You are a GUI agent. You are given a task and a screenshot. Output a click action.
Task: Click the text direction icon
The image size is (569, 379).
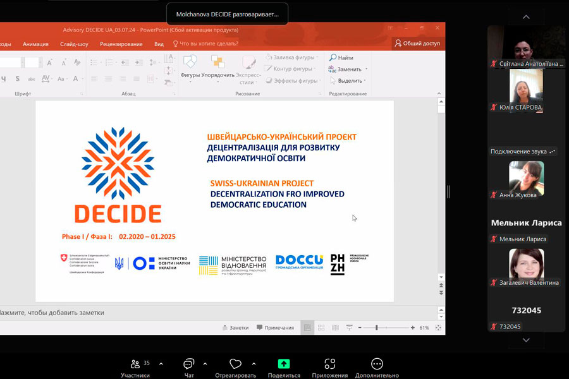[168, 57]
